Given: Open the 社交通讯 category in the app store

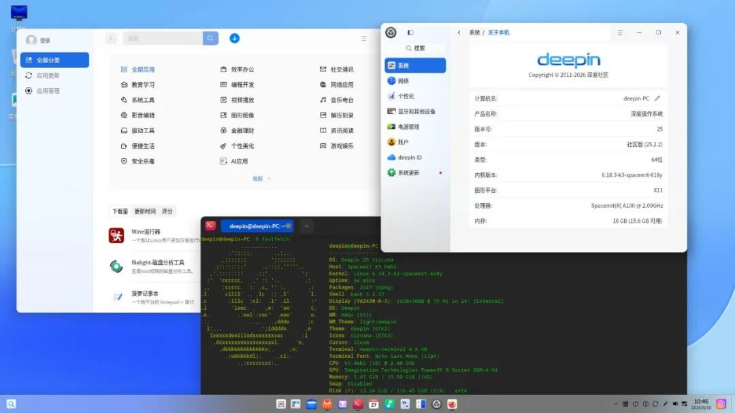Looking at the screenshot, I should point(337,69).
